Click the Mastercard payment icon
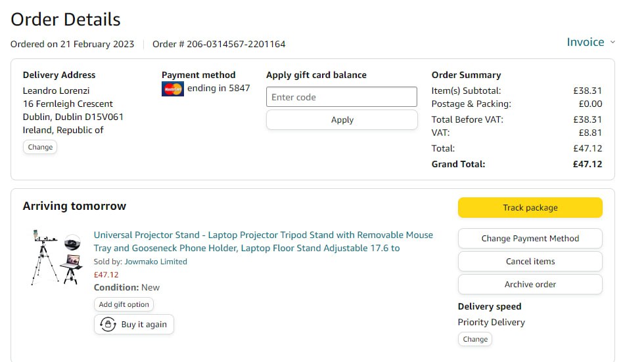This screenshot has width=623, height=362. (172, 89)
